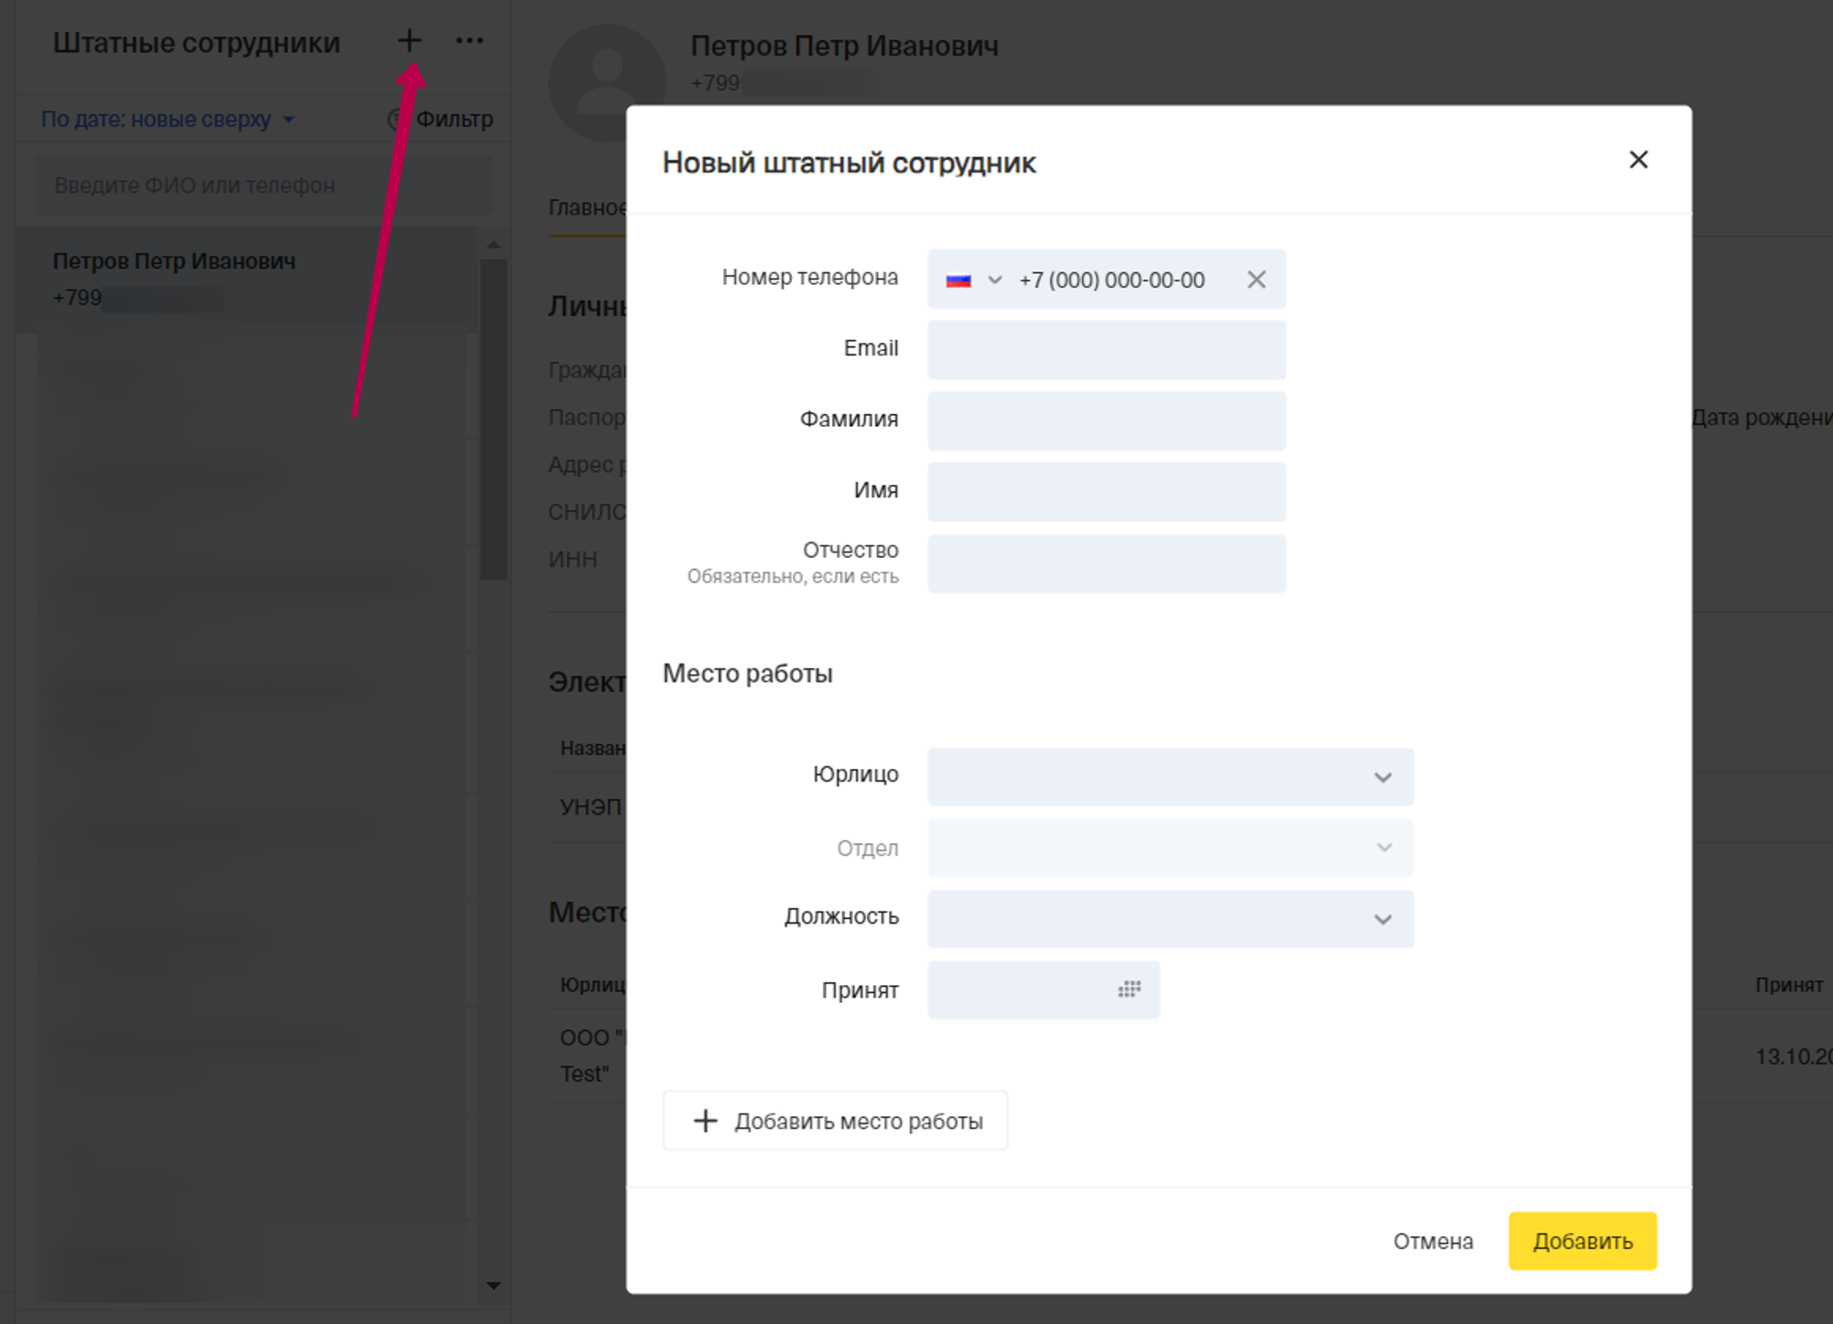Expand the Юрлицо dropdown
This screenshot has width=1833, height=1324.
click(1169, 777)
